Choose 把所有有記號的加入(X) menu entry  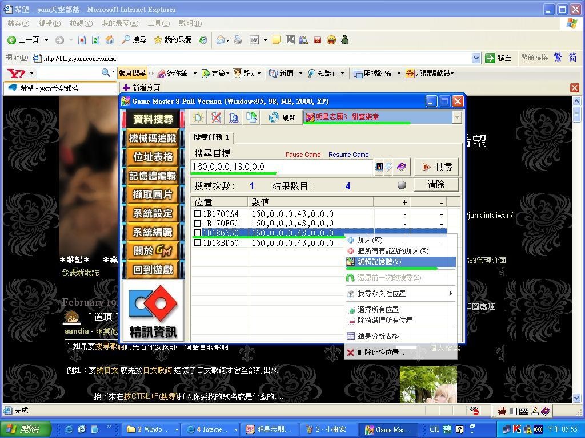click(x=400, y=251)
